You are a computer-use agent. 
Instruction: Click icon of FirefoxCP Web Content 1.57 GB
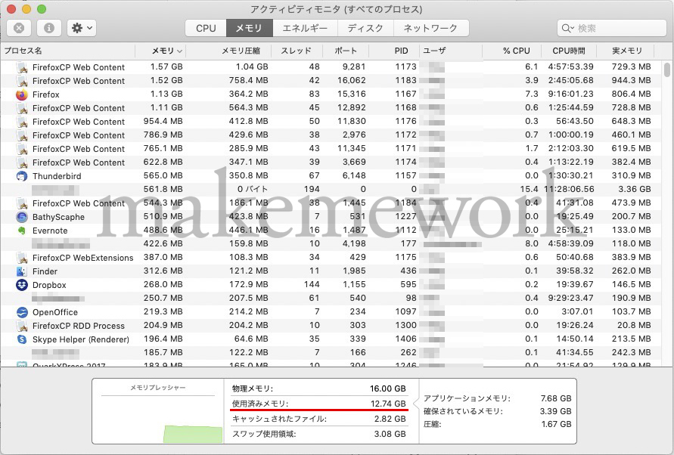click(x=22, y=67)
